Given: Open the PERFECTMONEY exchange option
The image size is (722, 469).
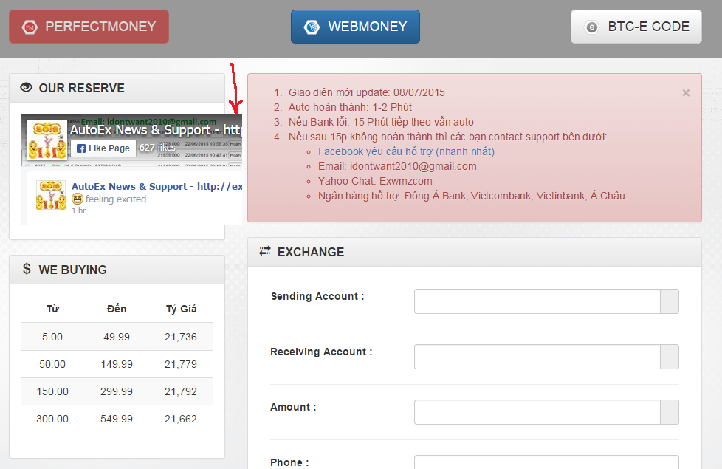Looking at the screenshot, I should coord(89,27).
